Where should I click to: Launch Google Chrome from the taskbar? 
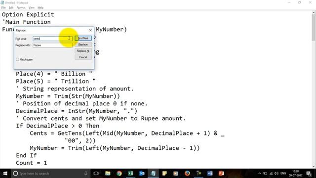[x=119, y=174]
